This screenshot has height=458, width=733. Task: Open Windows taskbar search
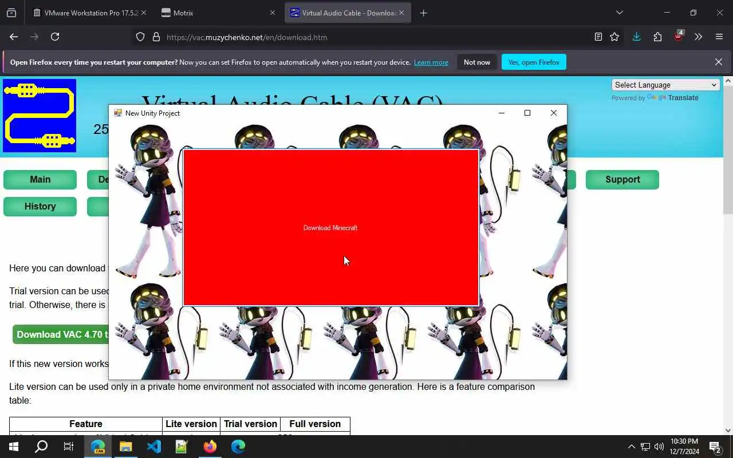(41, 447)
